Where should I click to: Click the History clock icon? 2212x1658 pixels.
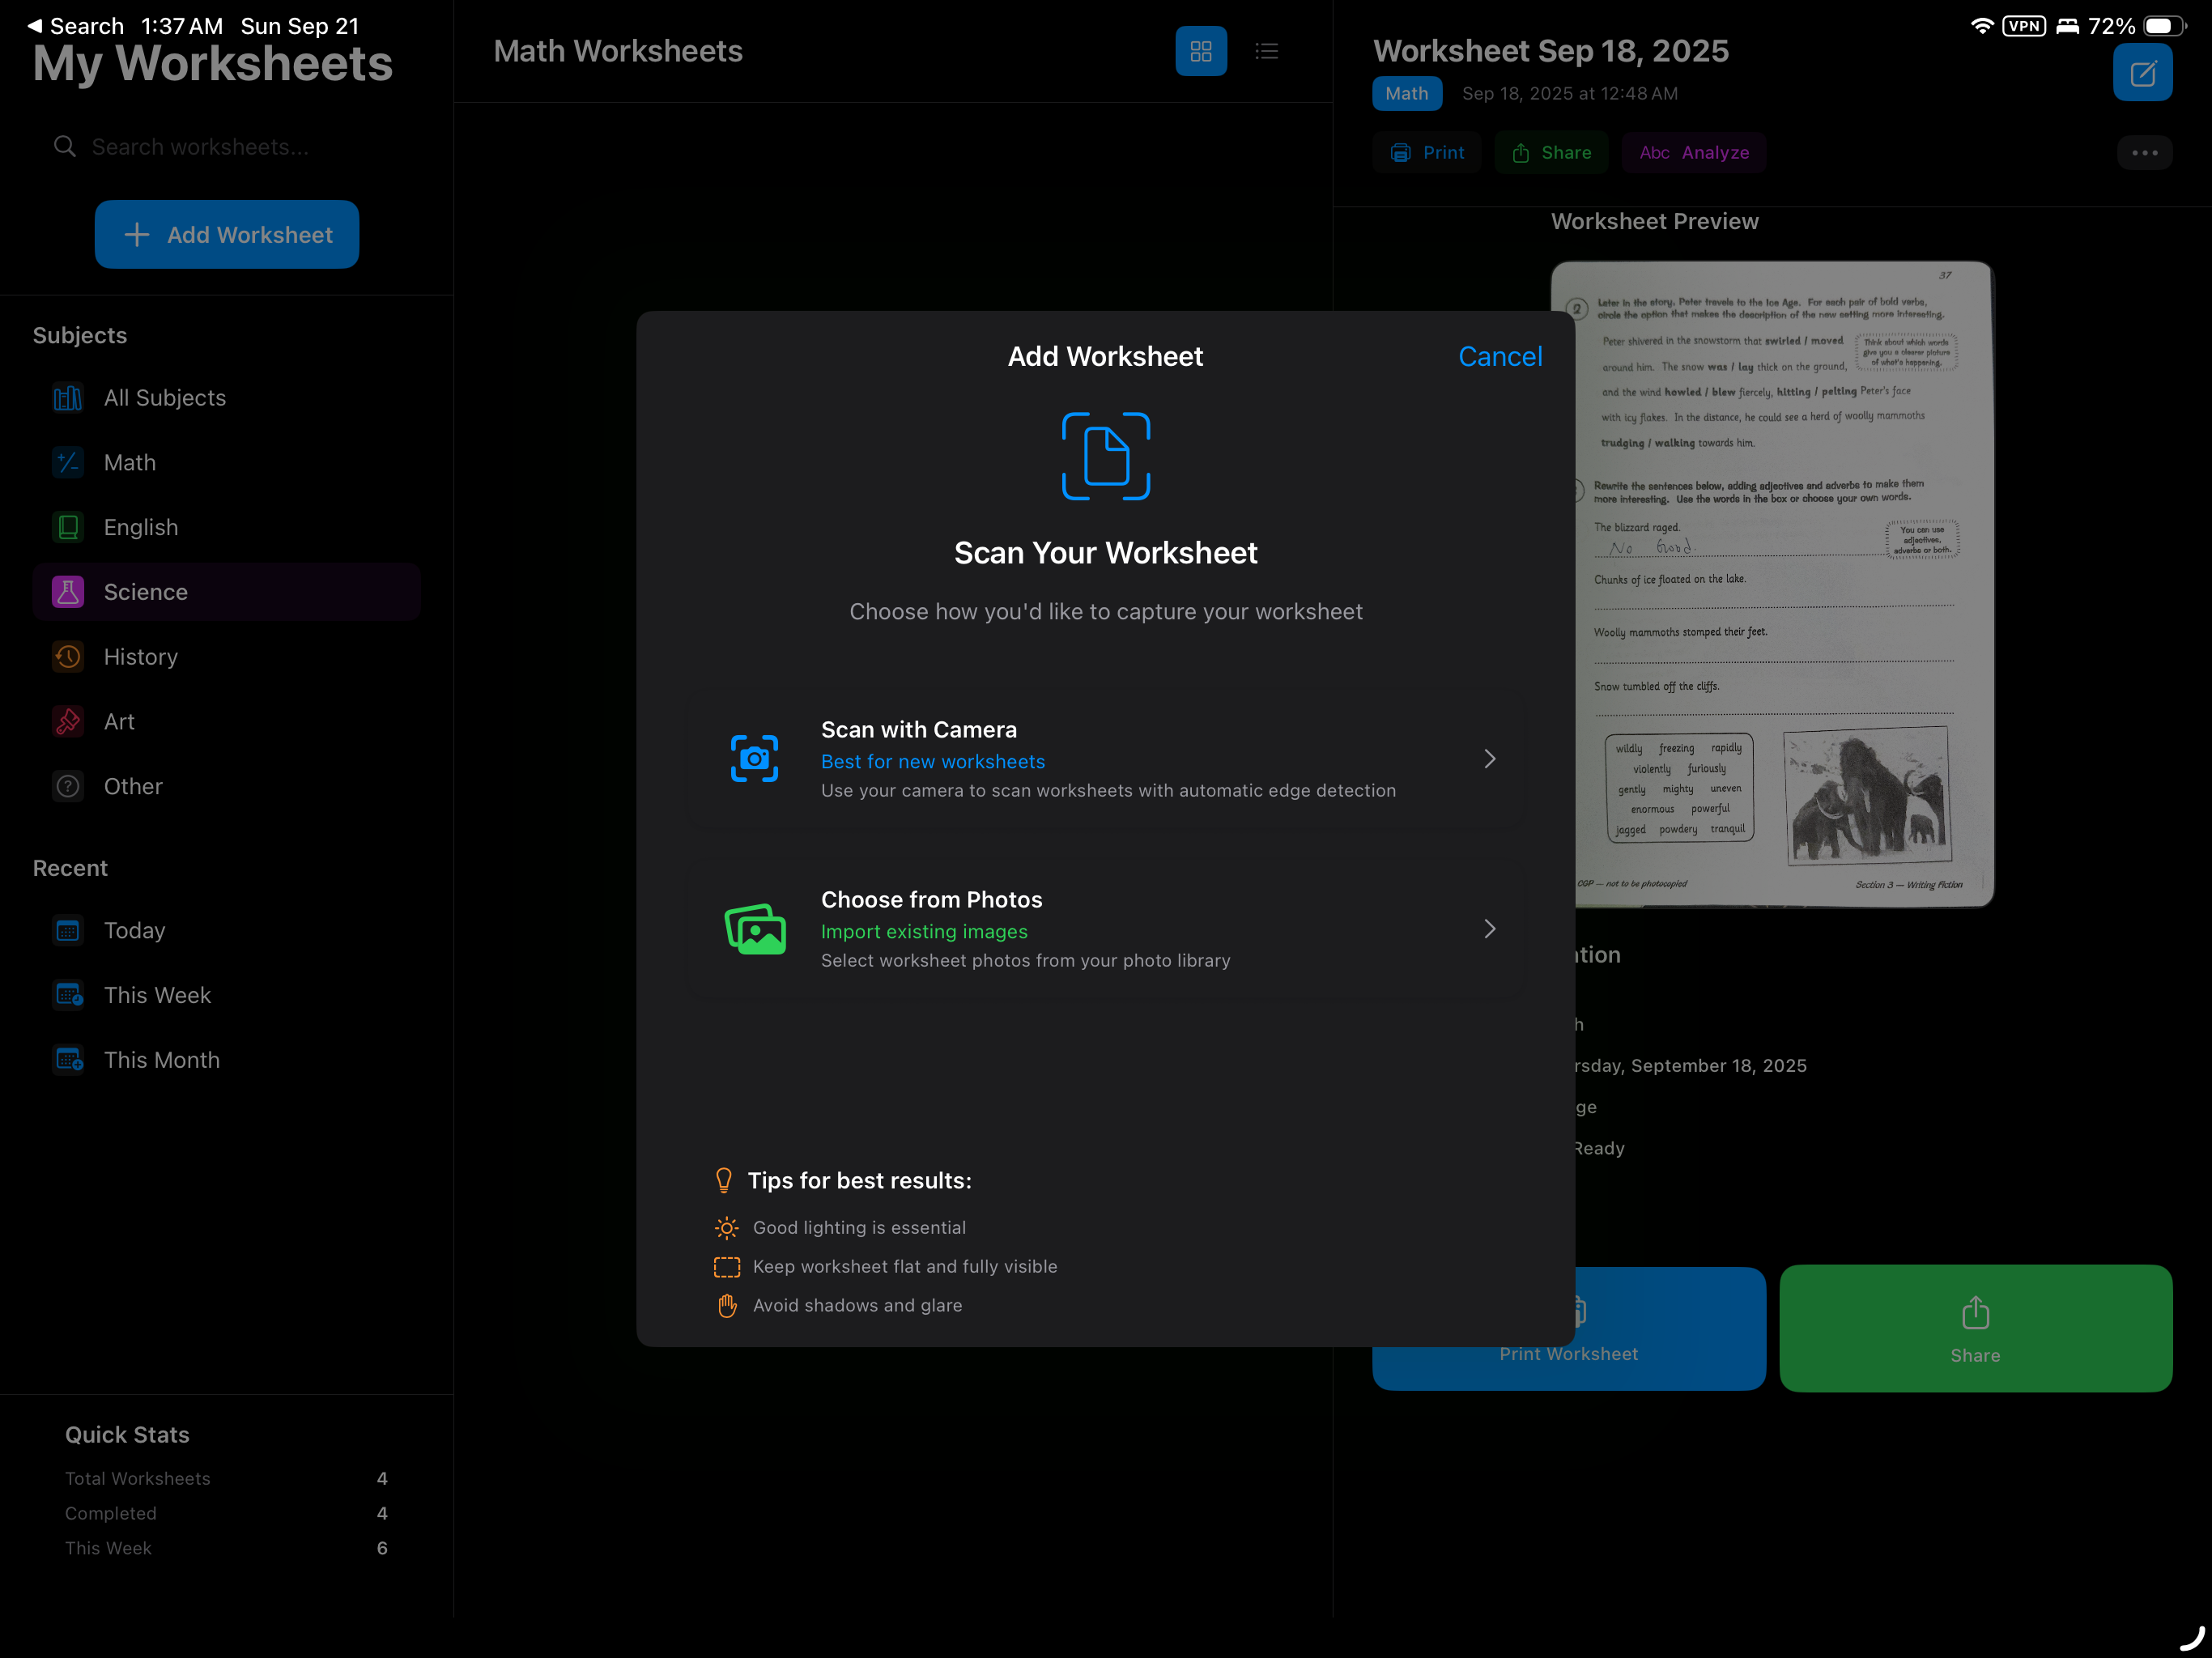[x=68, y=657]
